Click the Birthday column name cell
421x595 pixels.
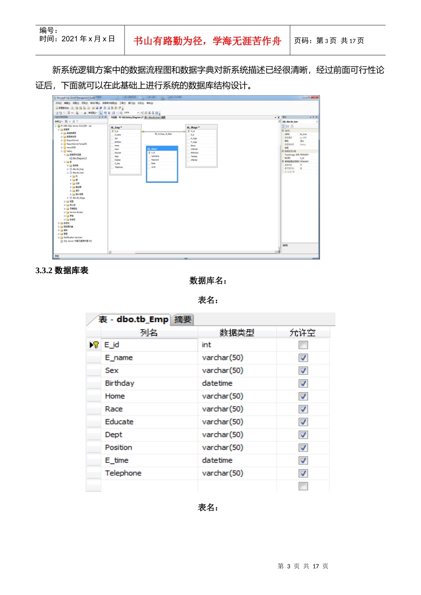pyautogui.click(x=149, y=383)
